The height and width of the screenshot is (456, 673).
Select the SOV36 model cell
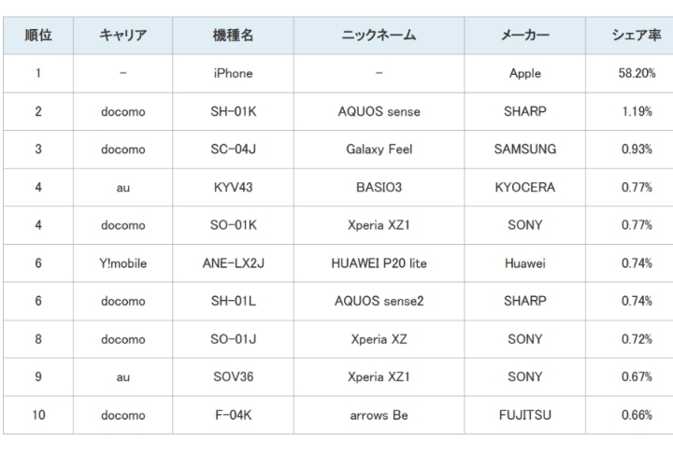[x=233, y=378]
